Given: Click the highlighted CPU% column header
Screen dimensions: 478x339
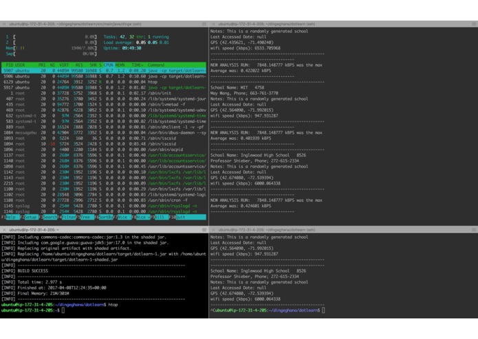Looking at the screenshot, I should point(108,65).
